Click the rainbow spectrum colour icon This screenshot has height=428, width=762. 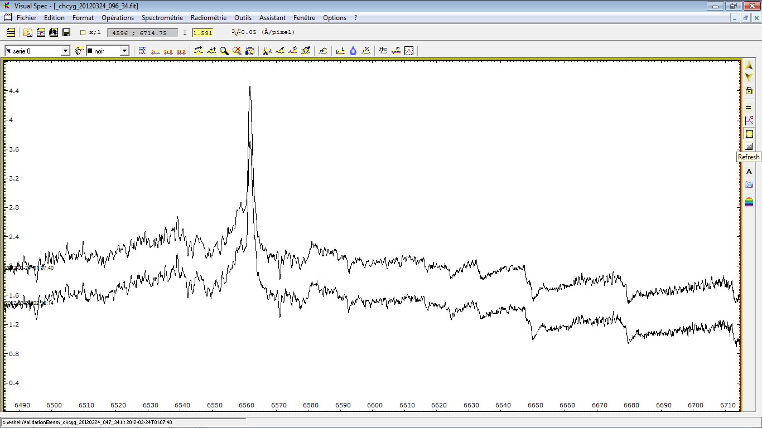(x=749, y=201)
